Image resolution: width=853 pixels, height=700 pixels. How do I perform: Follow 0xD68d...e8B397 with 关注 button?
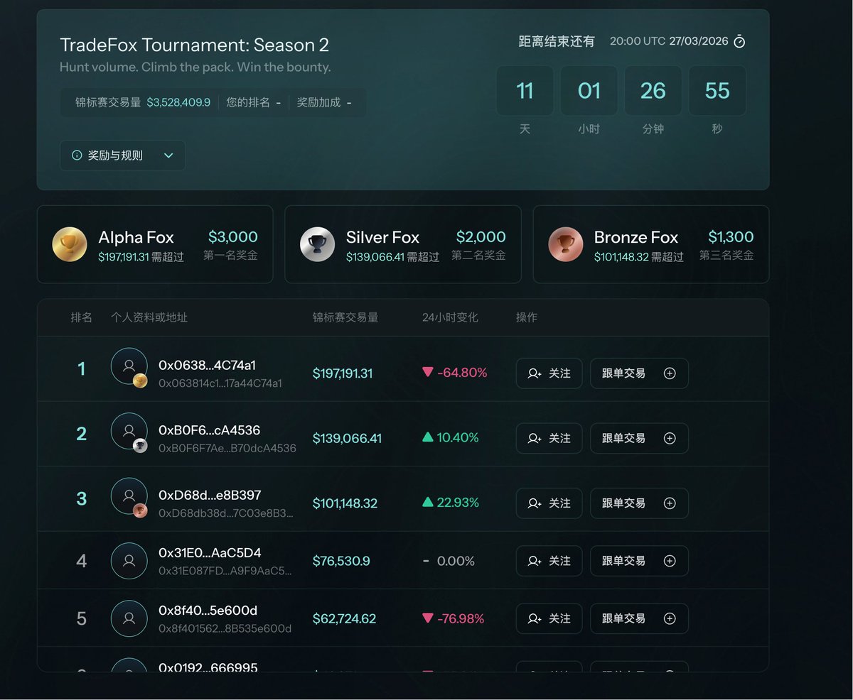(x=549, y=503)
